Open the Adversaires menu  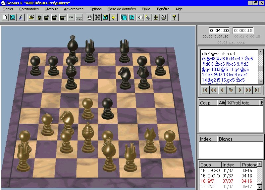(x=74, y=9)
